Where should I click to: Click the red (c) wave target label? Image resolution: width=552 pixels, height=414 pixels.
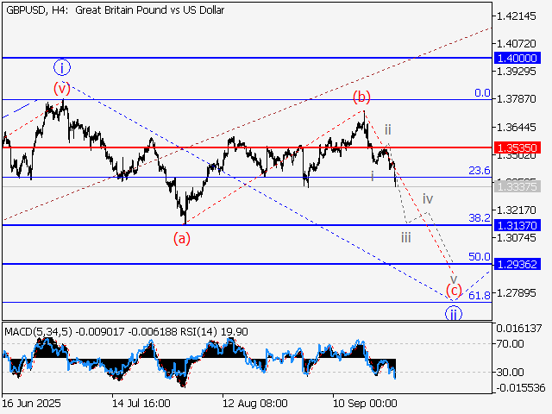(x=454, y=289)
